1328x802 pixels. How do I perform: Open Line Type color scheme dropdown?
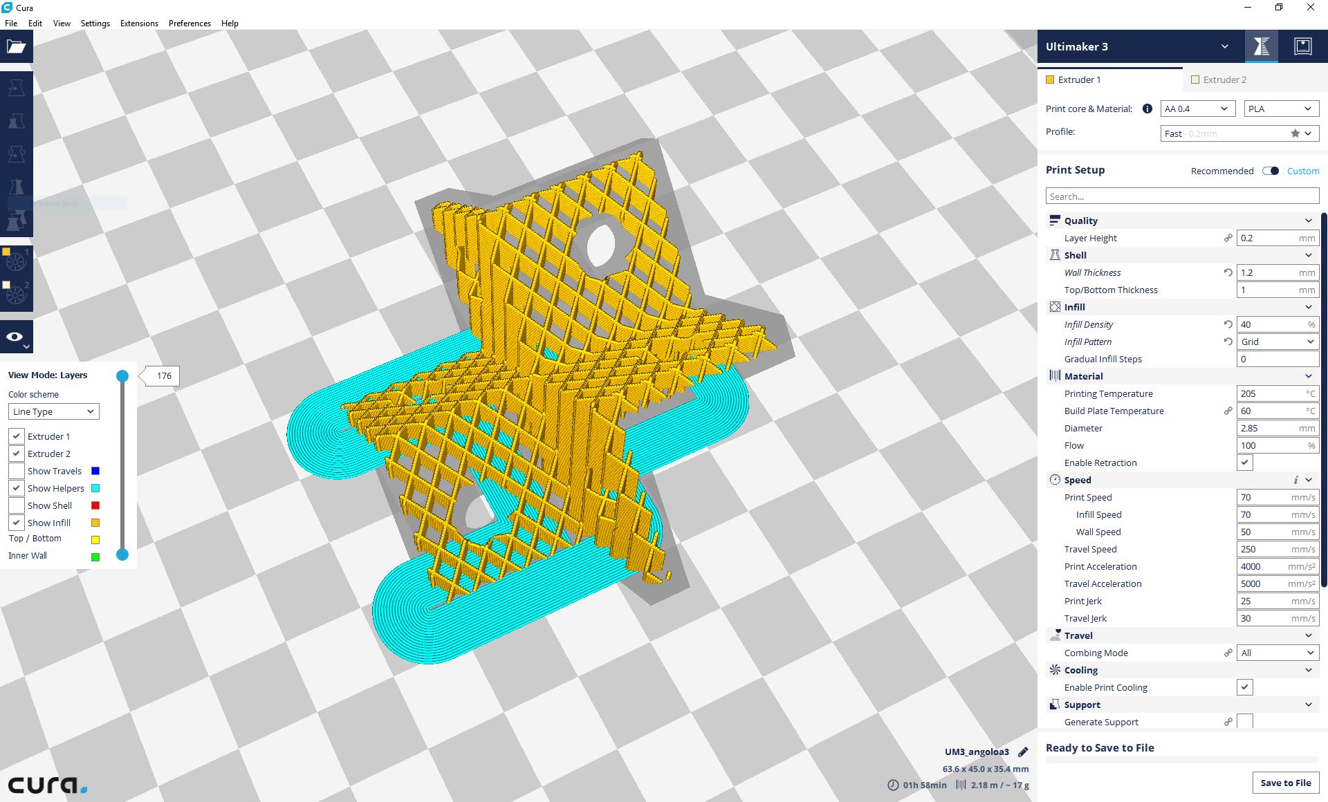(54, 411)
